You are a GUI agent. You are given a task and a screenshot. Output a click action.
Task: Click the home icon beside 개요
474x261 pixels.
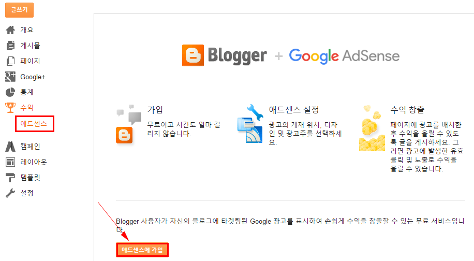(10, 30)
